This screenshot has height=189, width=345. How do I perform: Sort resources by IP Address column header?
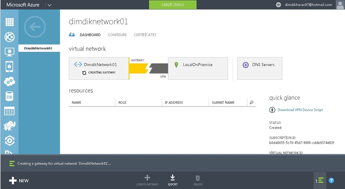click(185, 103)
